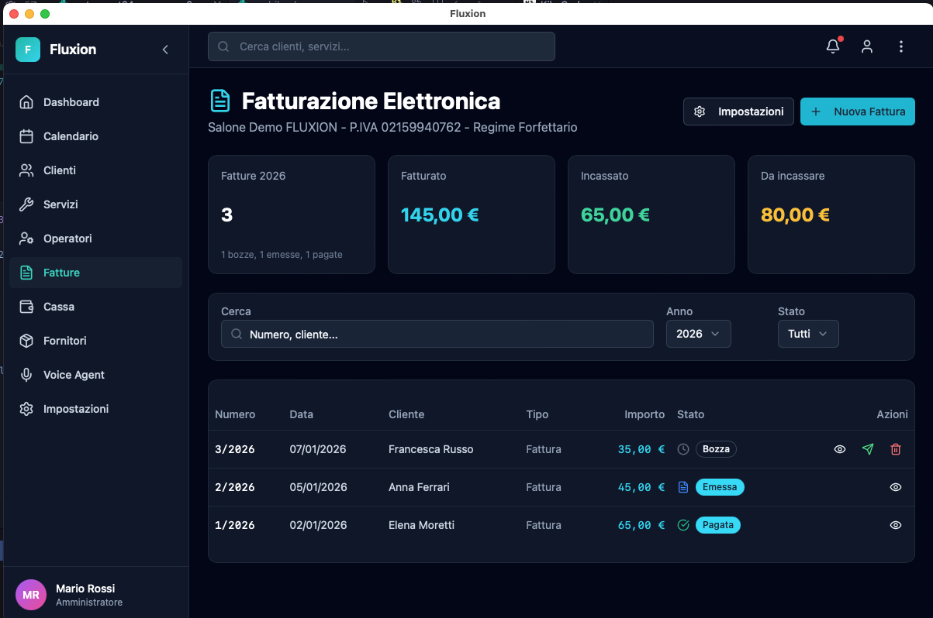This screenshot has height=618, width=933.
Task: Expand the Stato filter dropdown
Action: point(808,334)
